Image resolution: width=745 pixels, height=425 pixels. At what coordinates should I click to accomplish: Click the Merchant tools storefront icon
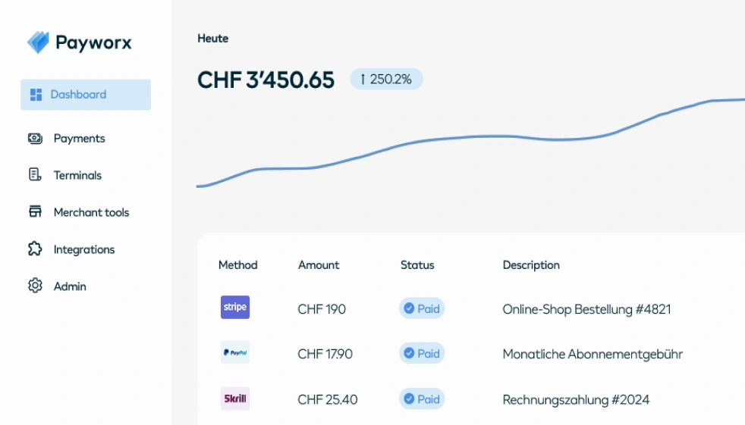point(35,211)
